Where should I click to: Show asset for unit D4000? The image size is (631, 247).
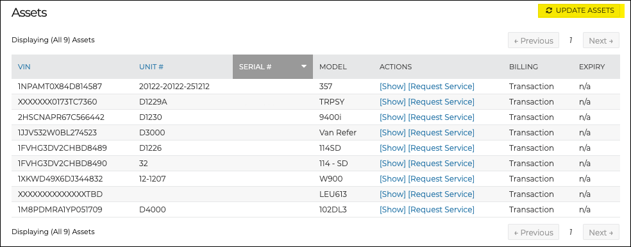[x=392, y=210]
